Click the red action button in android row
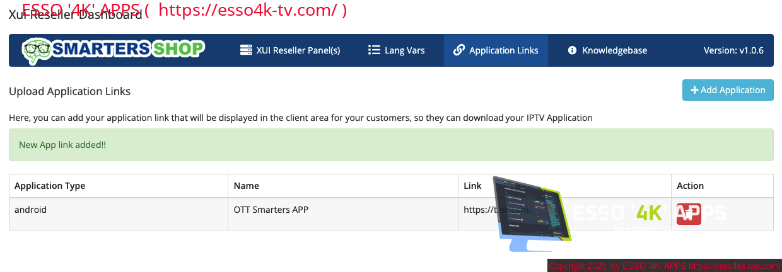The image size is (782, 272). pyautogui.click(x=689, y=214)
